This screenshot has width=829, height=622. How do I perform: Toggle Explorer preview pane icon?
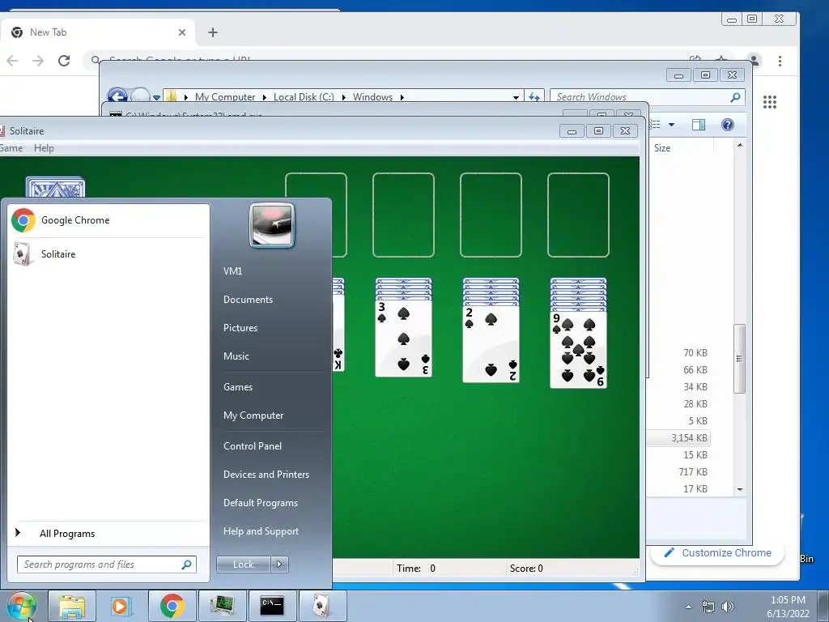699,125
